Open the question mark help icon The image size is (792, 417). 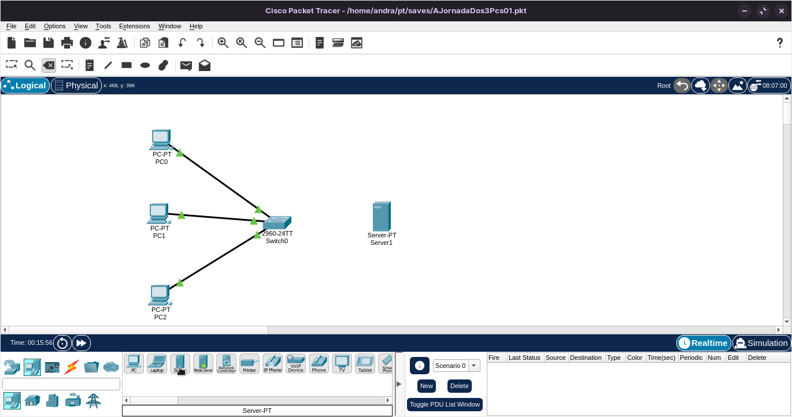tap(779, 43)
